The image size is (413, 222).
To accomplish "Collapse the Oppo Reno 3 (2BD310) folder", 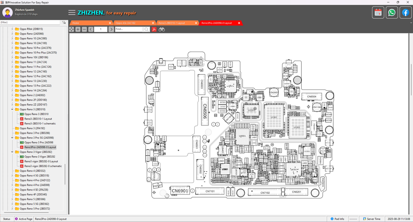I will 12,109.
